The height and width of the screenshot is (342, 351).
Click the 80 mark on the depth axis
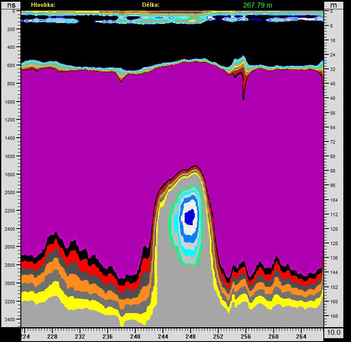pos(334,156)
